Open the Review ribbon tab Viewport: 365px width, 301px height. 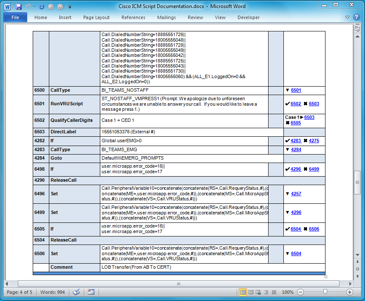point(195,17)
